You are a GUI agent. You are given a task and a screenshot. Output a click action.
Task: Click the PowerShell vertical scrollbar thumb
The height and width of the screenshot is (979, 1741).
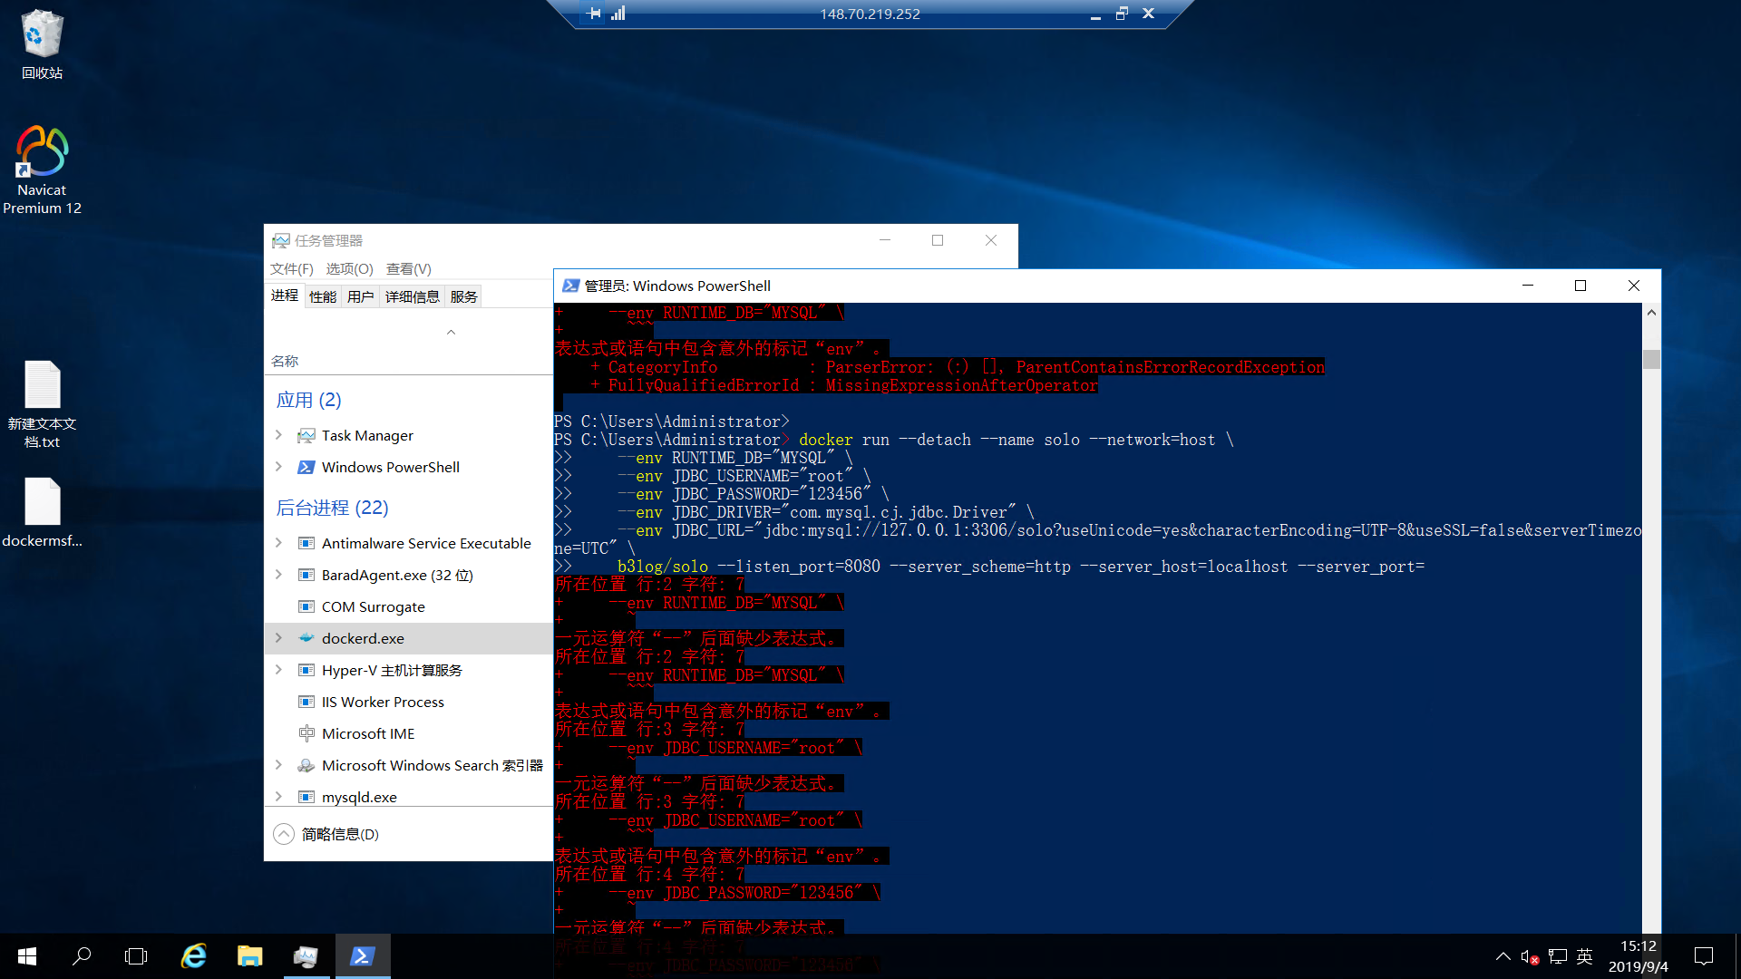pos(1651,359)
